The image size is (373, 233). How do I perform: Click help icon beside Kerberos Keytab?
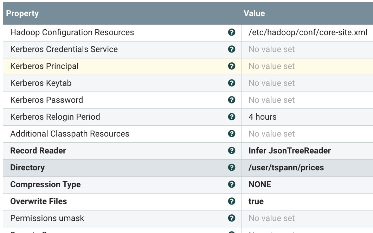232,83
